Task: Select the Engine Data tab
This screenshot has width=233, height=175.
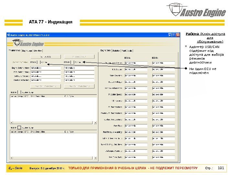Action: (x=105, y=51)
